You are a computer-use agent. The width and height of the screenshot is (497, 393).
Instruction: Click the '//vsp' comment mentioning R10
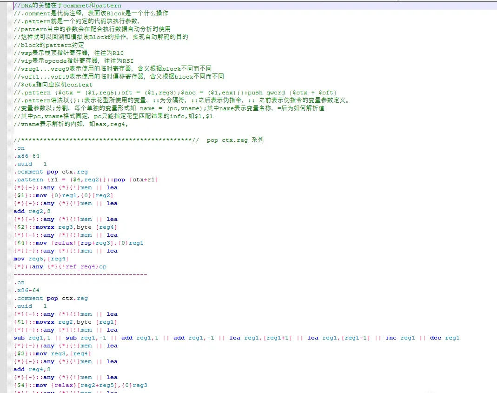coord(68,53)
